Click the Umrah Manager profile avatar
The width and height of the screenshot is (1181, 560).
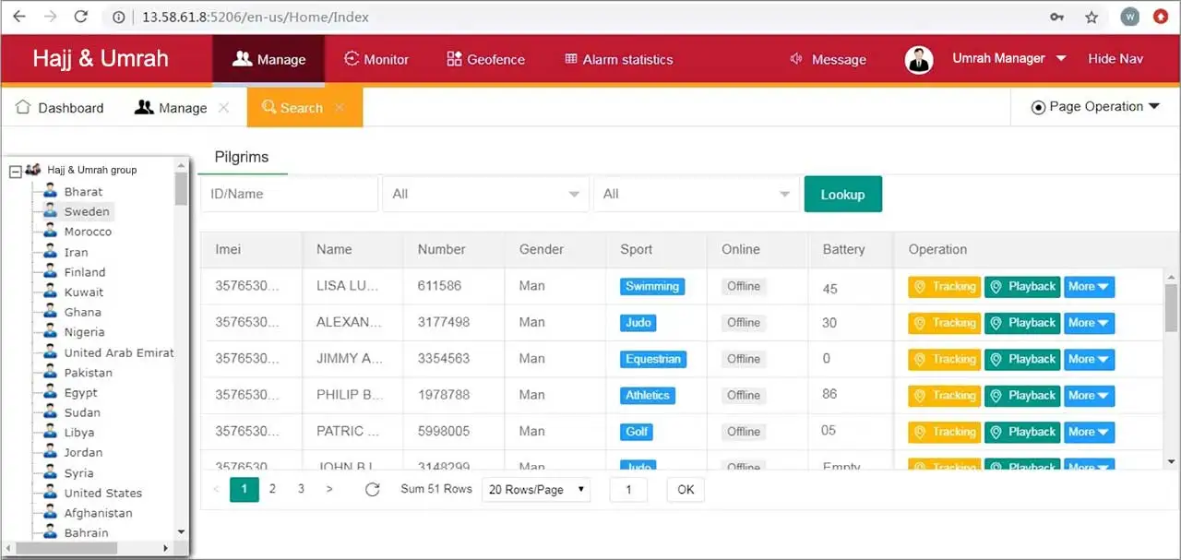(x=918, y=59)
